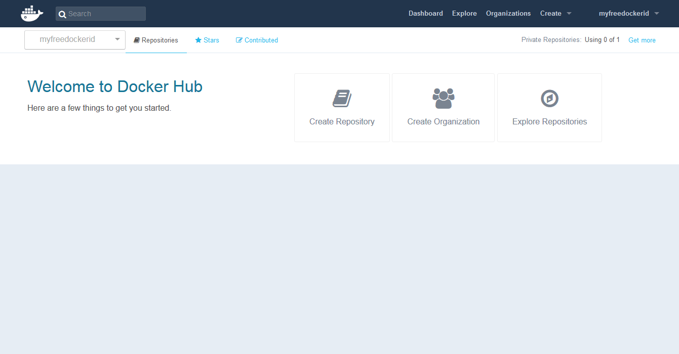Screen dimensions: 679x354
Task: Click the pencil icon beside Contributed
Action: tap(239, 40)
